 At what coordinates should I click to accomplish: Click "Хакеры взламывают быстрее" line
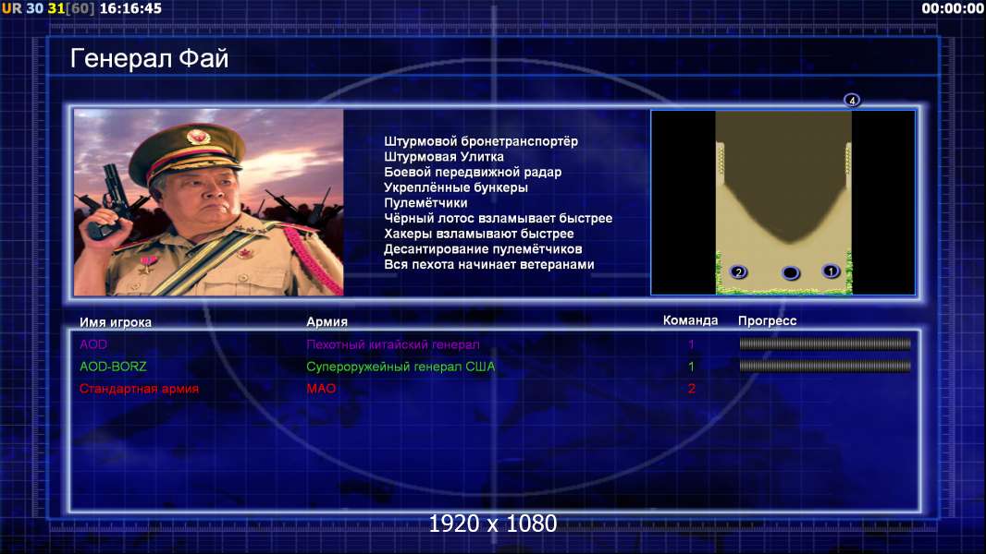tap(479, 234)
